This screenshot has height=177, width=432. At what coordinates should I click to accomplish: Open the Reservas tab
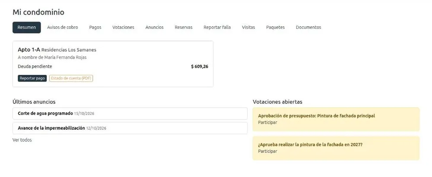click(184, 28)
